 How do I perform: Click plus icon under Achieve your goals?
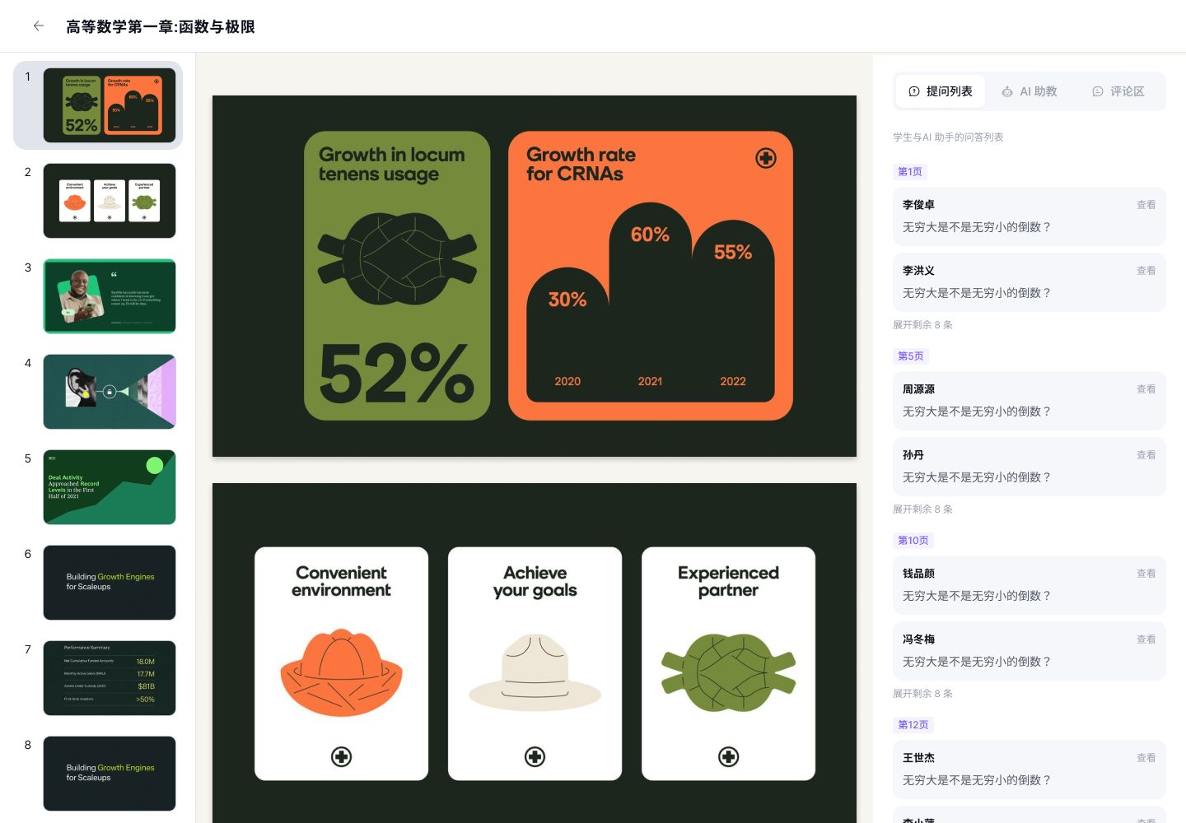tap(535, 756)
